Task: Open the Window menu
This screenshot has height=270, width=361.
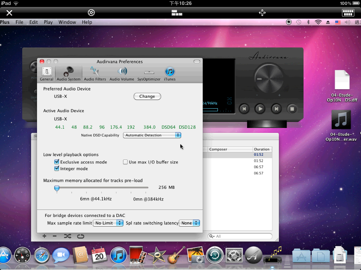Action: 67,22
